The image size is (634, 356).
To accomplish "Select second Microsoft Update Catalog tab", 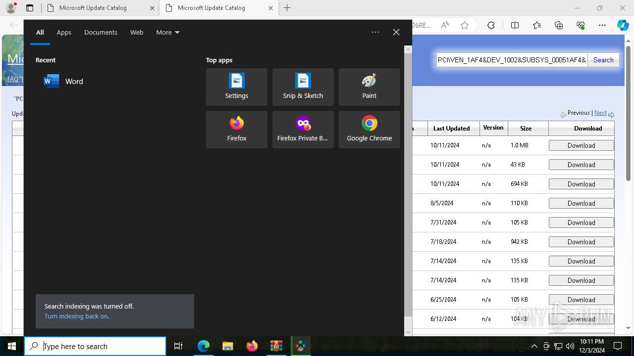I will tap(218, 8).
